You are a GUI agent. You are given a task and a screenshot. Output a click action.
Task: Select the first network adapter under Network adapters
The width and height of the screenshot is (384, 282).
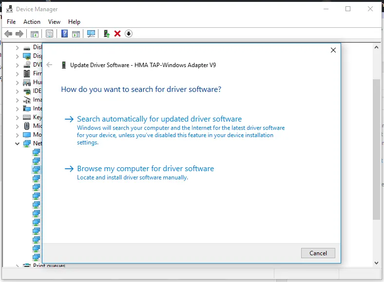pyautogui.click(x=36, y=153)
